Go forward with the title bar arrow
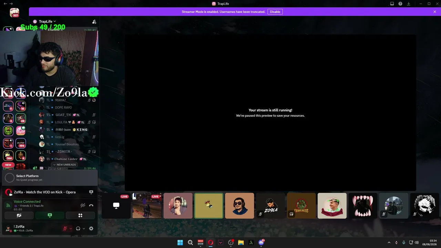 (11, 4)
